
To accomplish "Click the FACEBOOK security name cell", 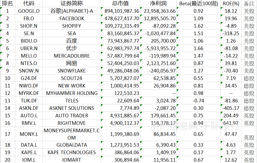I will click(x=72, y=19).
